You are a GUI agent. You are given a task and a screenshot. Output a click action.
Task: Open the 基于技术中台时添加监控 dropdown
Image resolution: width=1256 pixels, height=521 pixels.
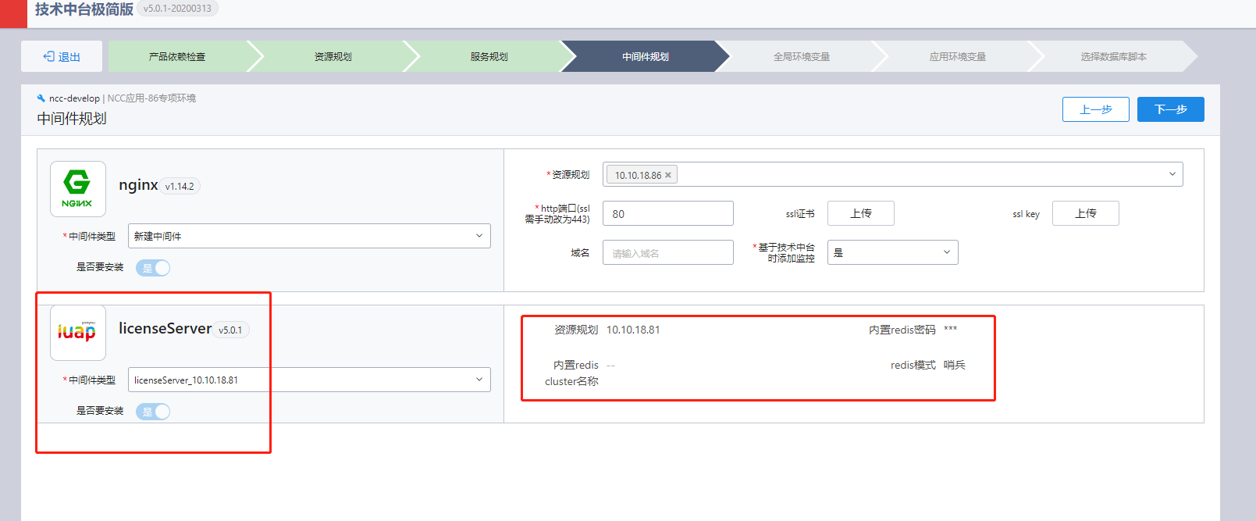click(892, 252)
